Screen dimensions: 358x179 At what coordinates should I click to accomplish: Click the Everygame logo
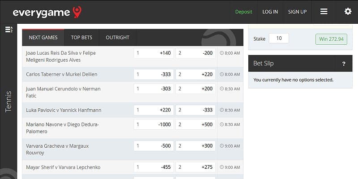pos(47,12)
